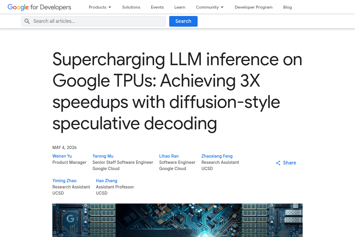The height and width of the screenshot is (237, 355).
Task: Open the Products menu label
Action: click(x=97, y=7)
